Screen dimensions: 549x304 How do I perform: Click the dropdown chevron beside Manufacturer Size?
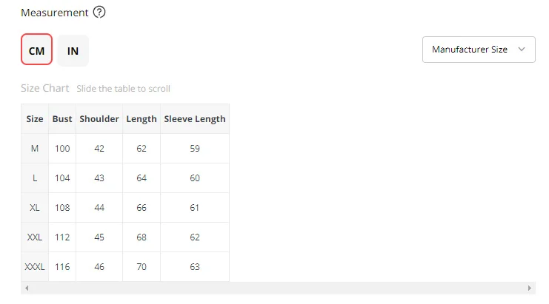click(522, 50)
